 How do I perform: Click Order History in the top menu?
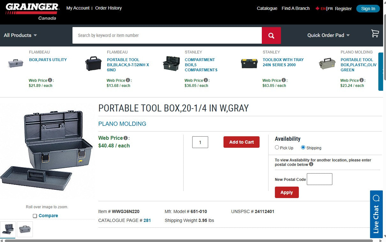tap(108, 8)
